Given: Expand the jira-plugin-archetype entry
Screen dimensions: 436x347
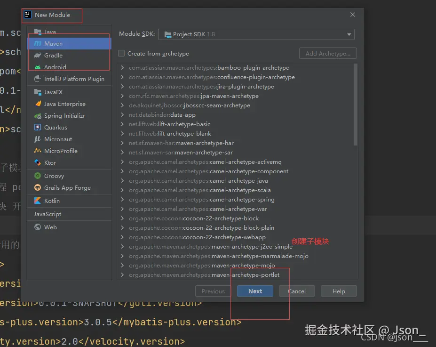Looking at the screenshot, I should [122, 87].
